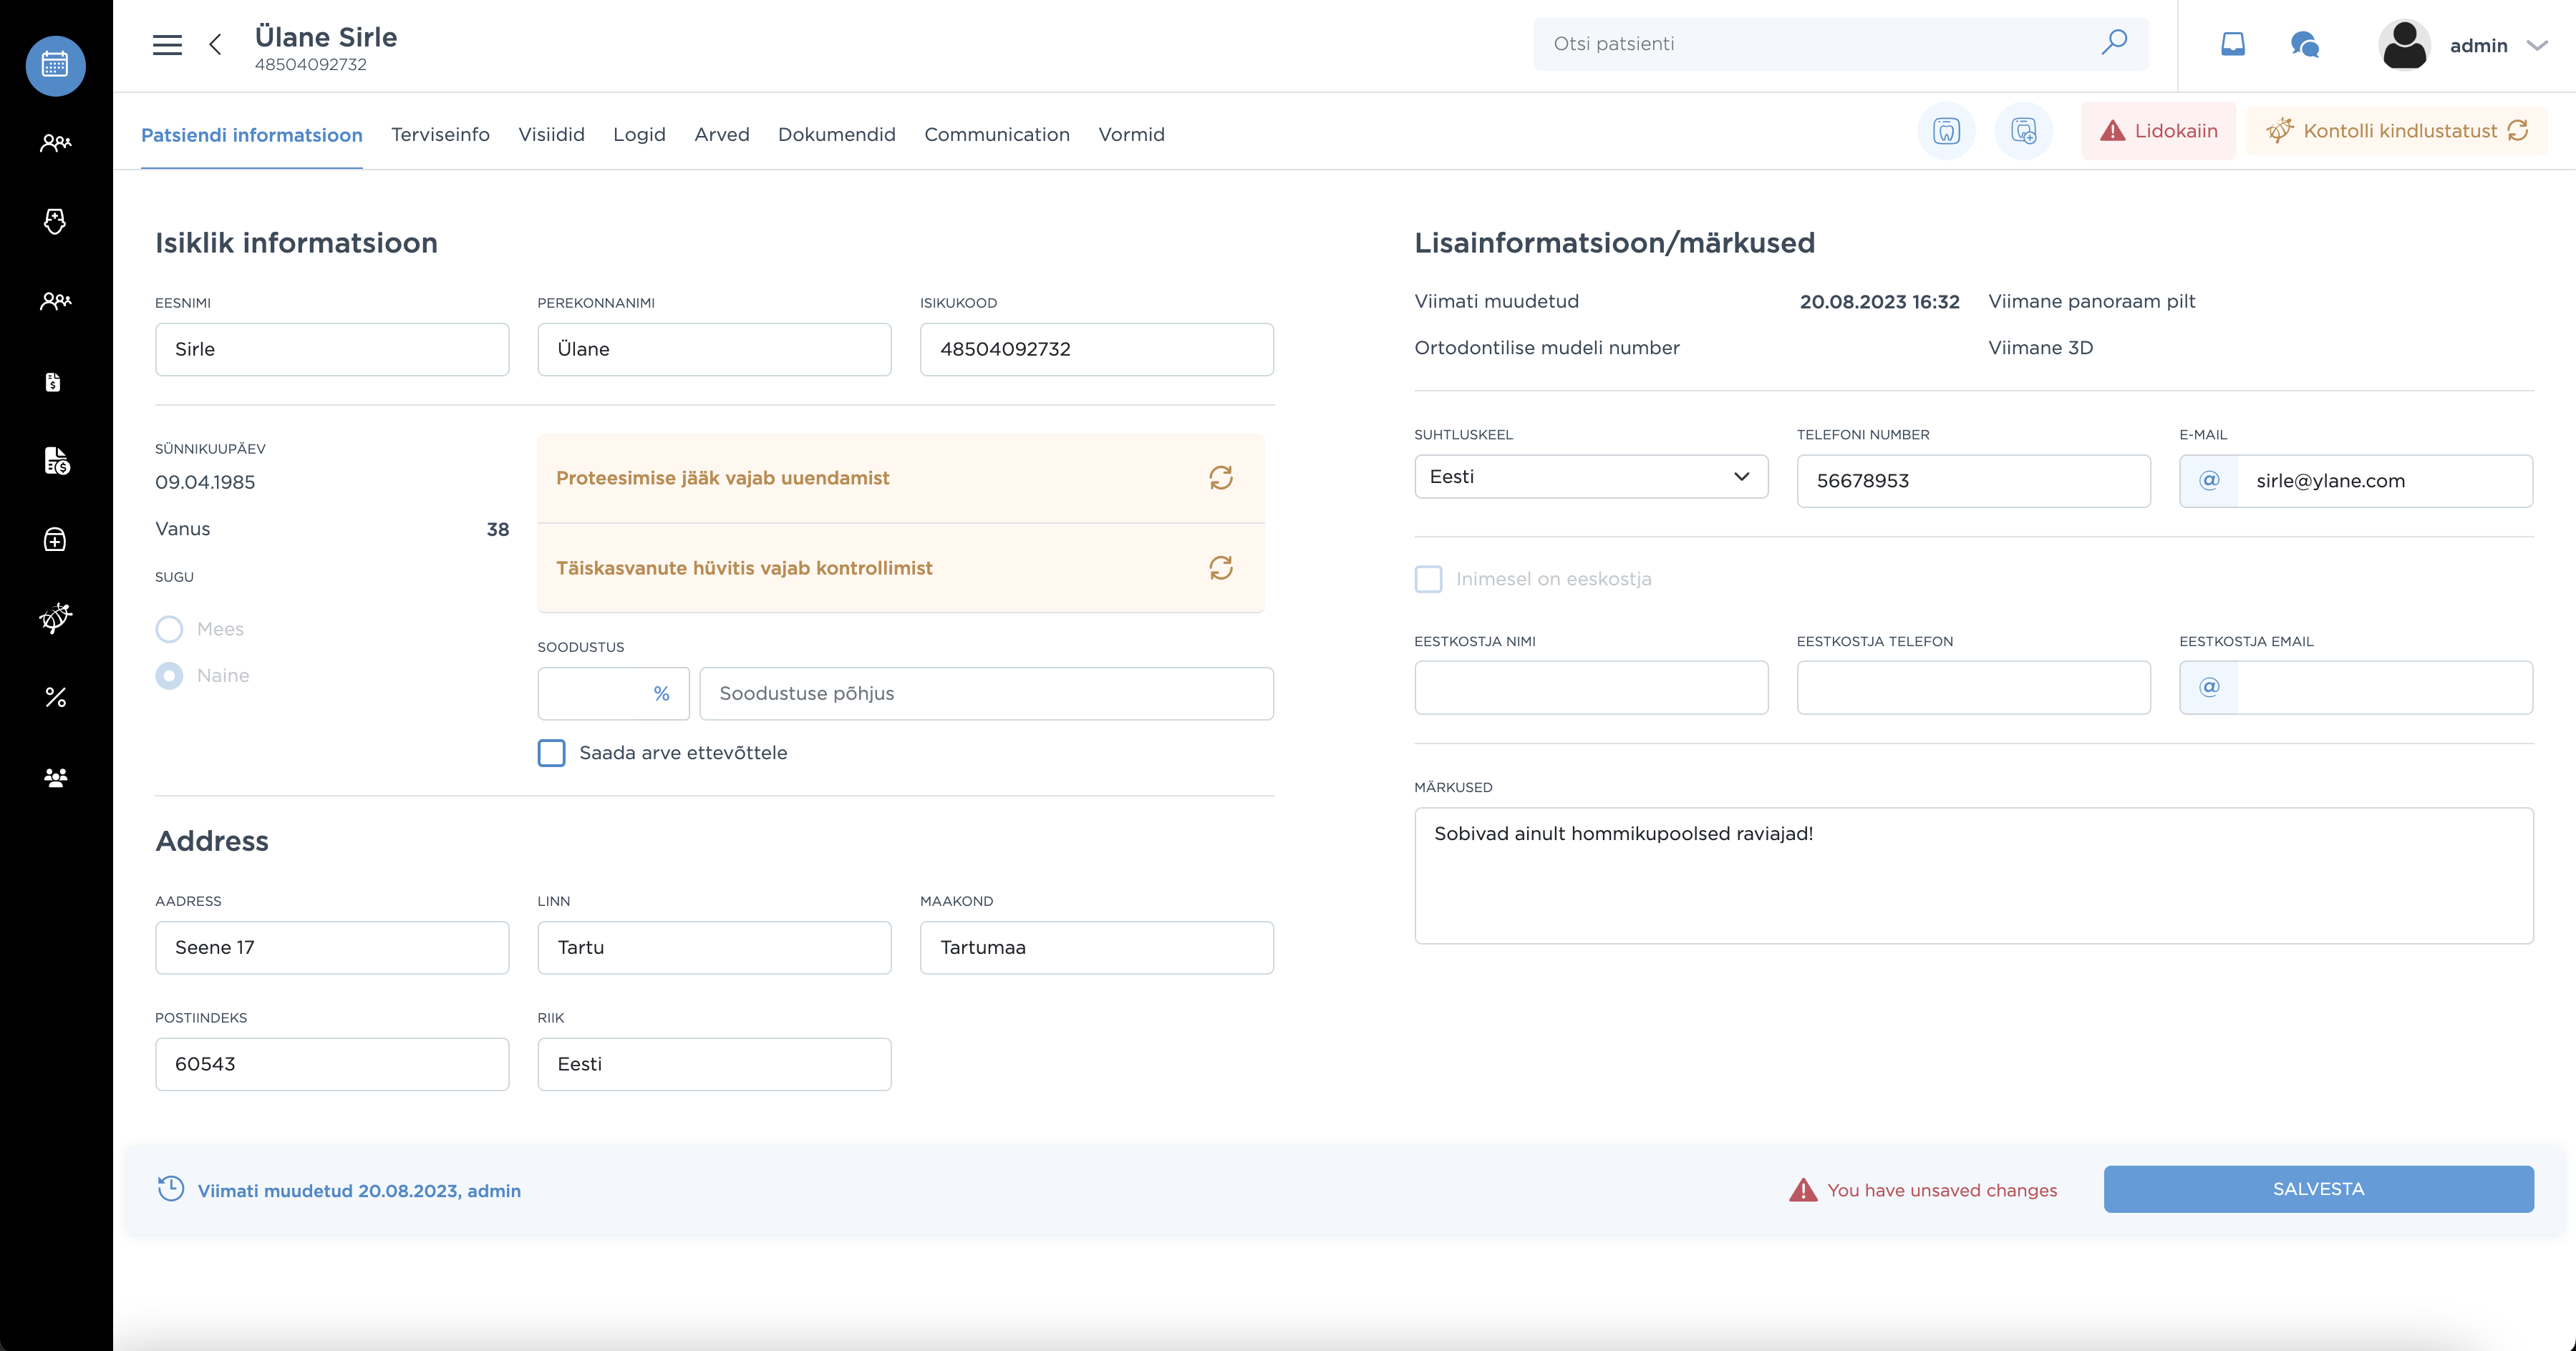Screen dimensions: 2576x1351
Task: Click the search magnifier icon
Action: tap(2113, 43)
